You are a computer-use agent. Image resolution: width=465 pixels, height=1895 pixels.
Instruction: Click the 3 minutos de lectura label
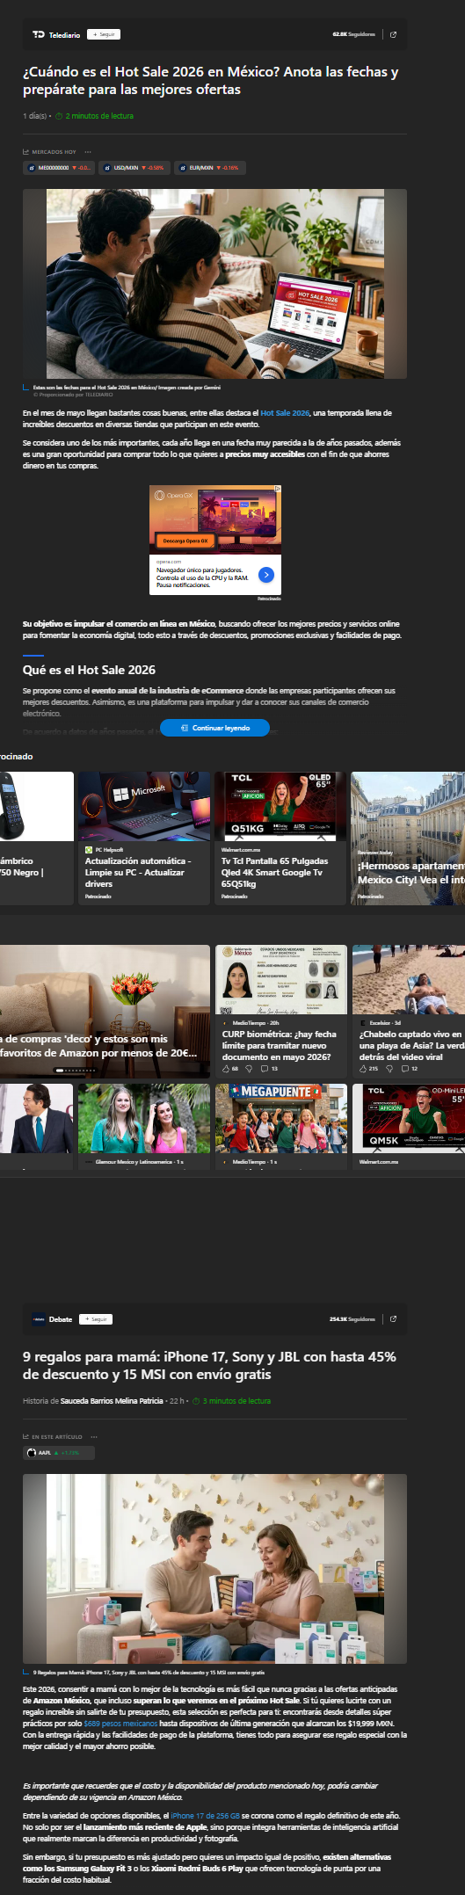click(x=236, y=1400)
